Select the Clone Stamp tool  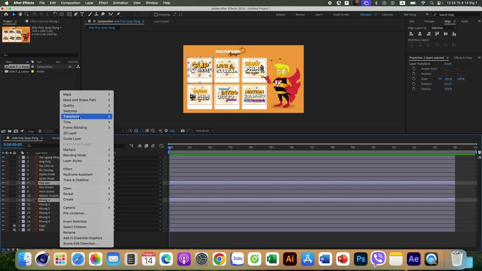click(x=96, y=14)
